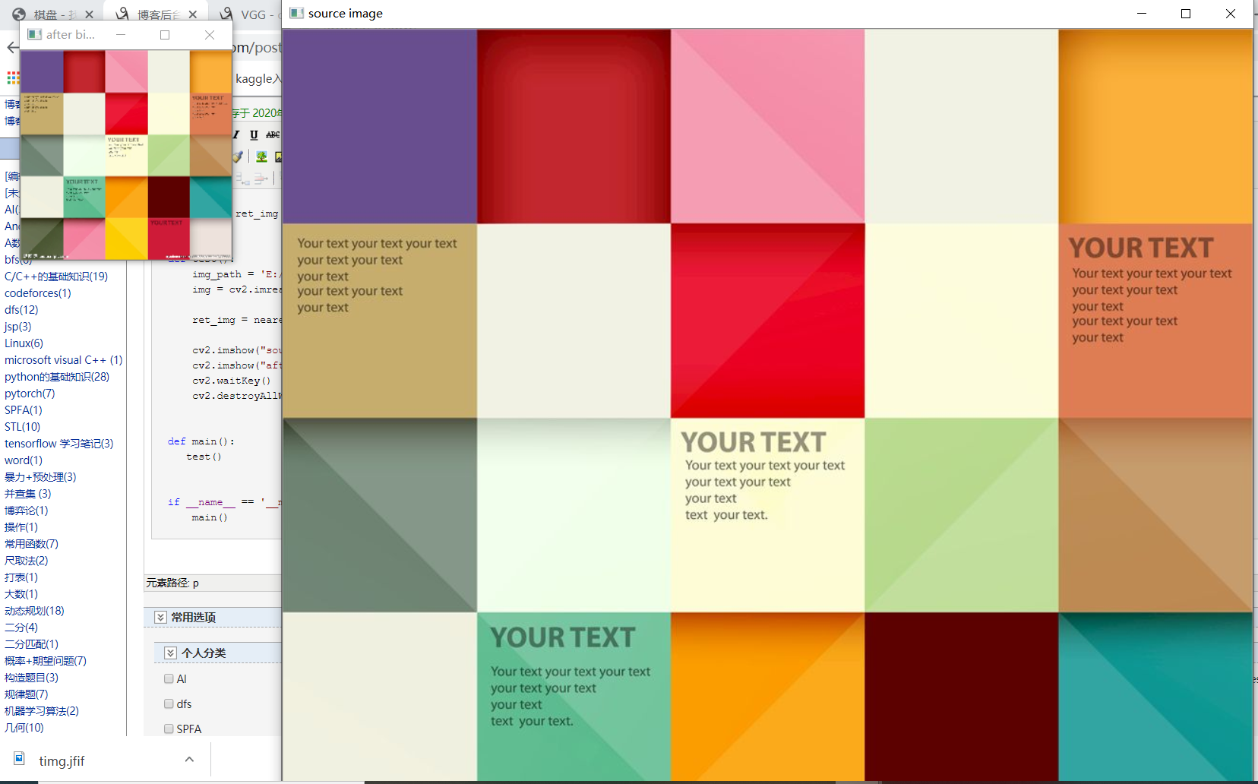This screenshot has width=1258, height=784.
Task: Click the purple square in source image
Action: click(380, 126)
